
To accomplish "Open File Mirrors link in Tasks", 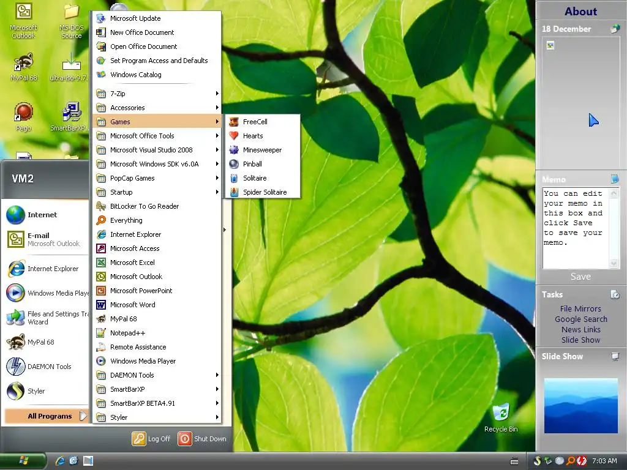I will click(580, 308).
